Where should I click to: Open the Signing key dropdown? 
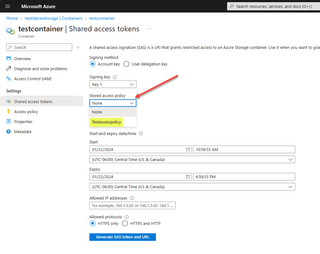click(x=113, y=84)
